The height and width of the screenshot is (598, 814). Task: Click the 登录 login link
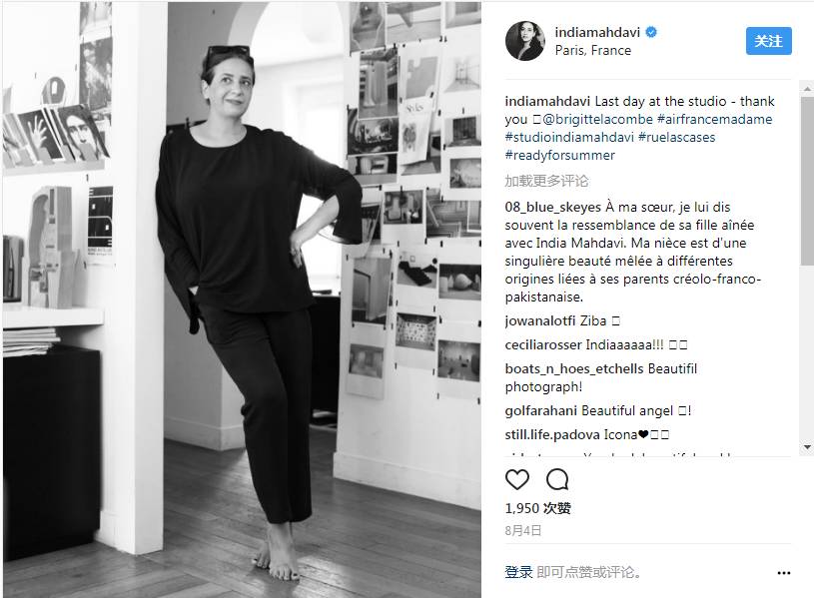518,572
